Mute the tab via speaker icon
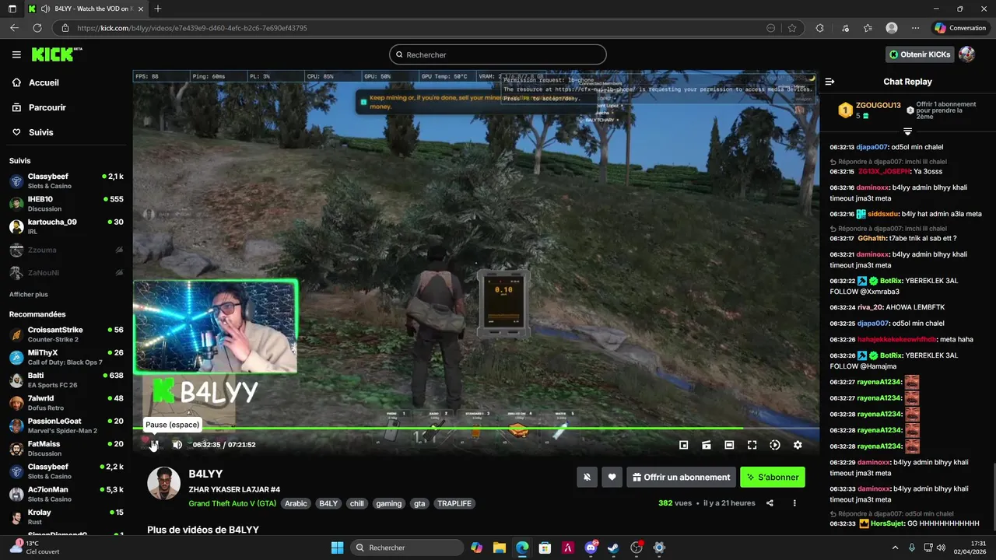Image resolution: width=996 pixels, height=560 pixels. tap(44, 9)
